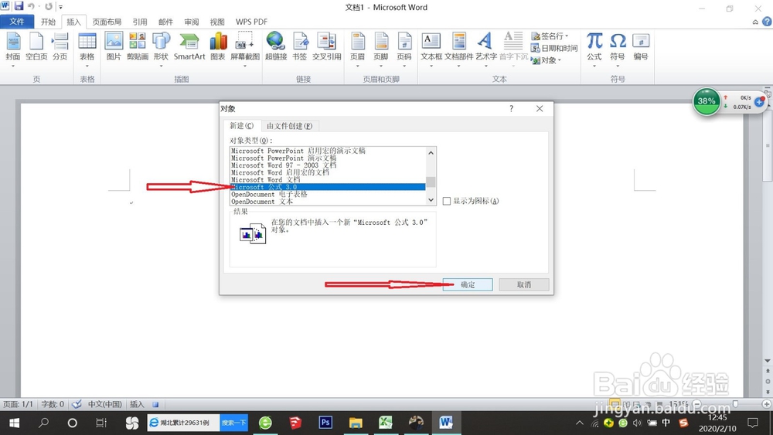Image resolution: width=773 pixels, height=435 pixels.
Task: Click the zoom slider in status bar
Action: 735,404
